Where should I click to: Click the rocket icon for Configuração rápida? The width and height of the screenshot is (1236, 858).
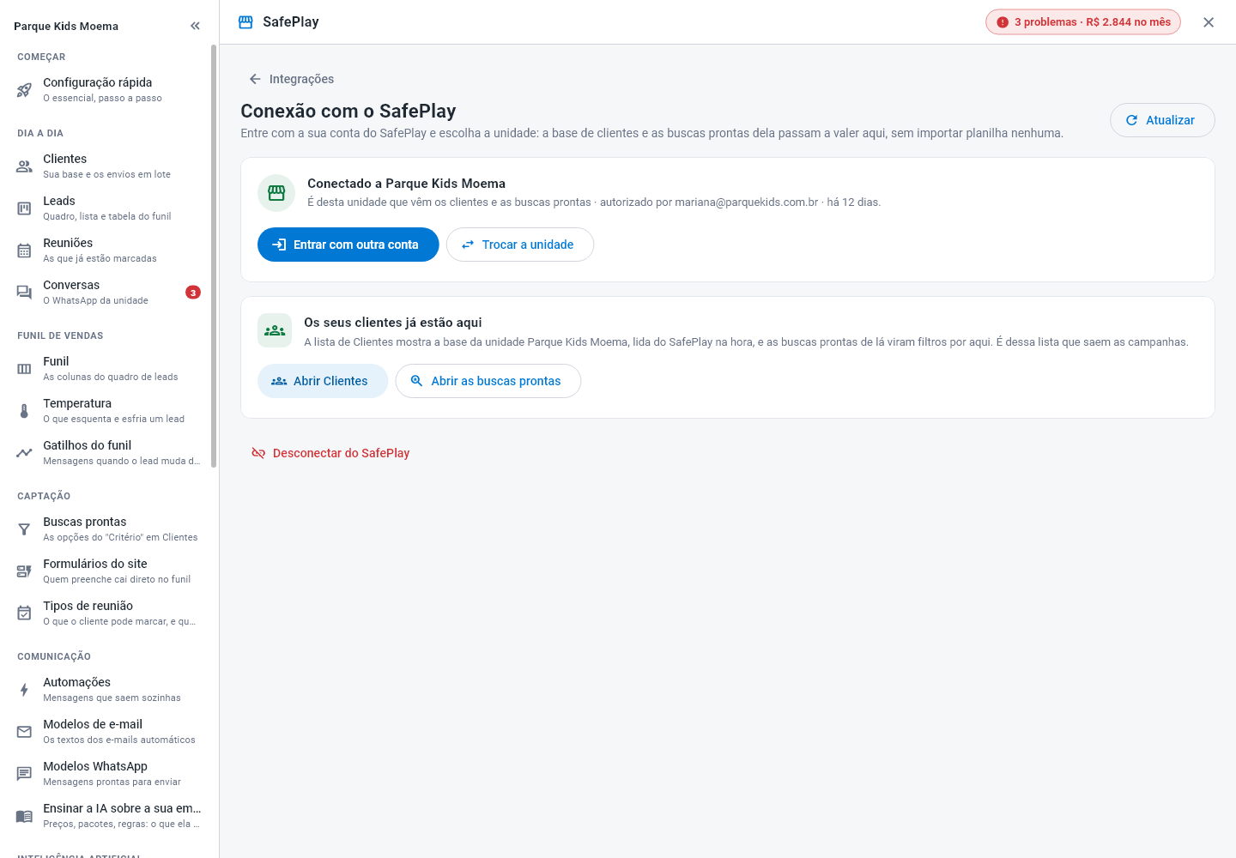tap(24, 90)
